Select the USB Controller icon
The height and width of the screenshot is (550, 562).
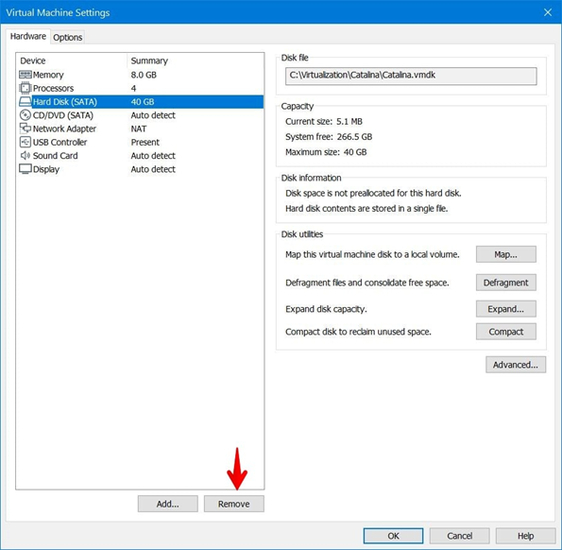coord(26,142)
